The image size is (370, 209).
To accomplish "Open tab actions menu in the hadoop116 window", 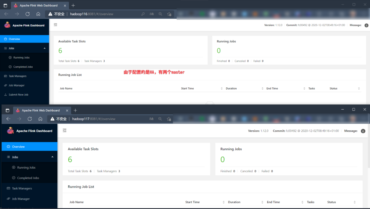I will (x=5, y=5).
